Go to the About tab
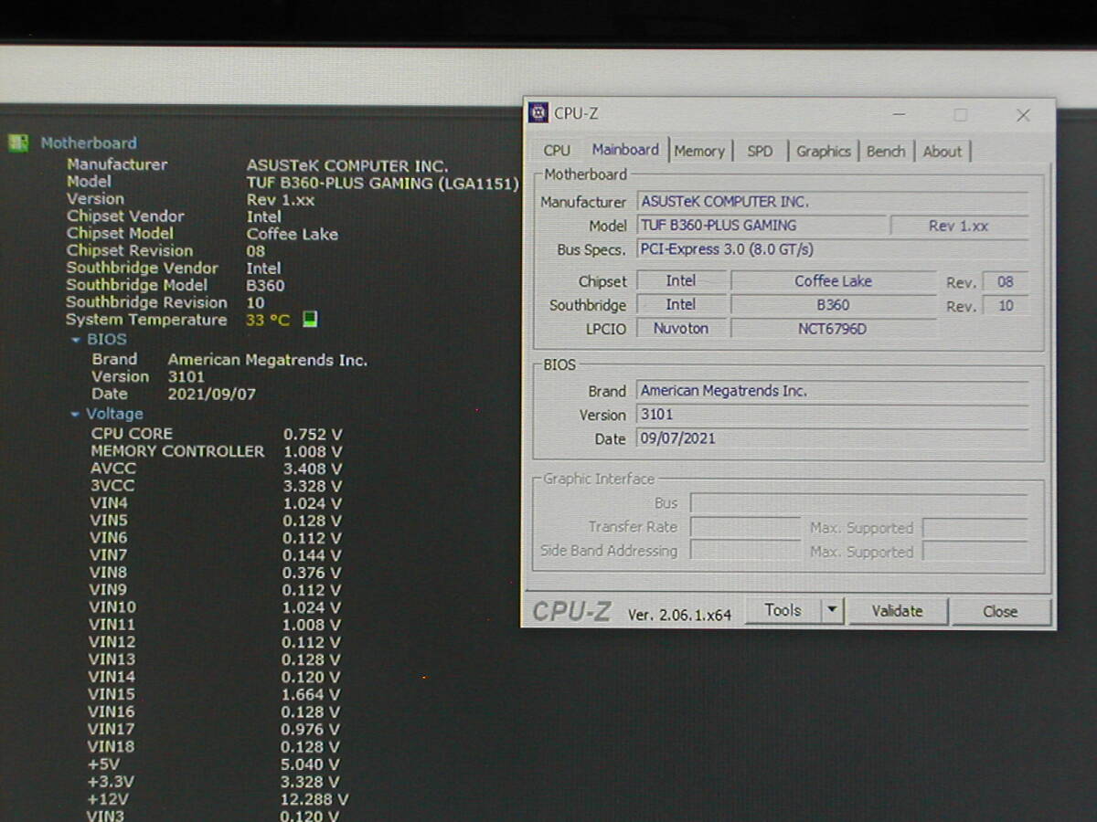Viewport: 1097px width, 822px height. coord(942,151)
